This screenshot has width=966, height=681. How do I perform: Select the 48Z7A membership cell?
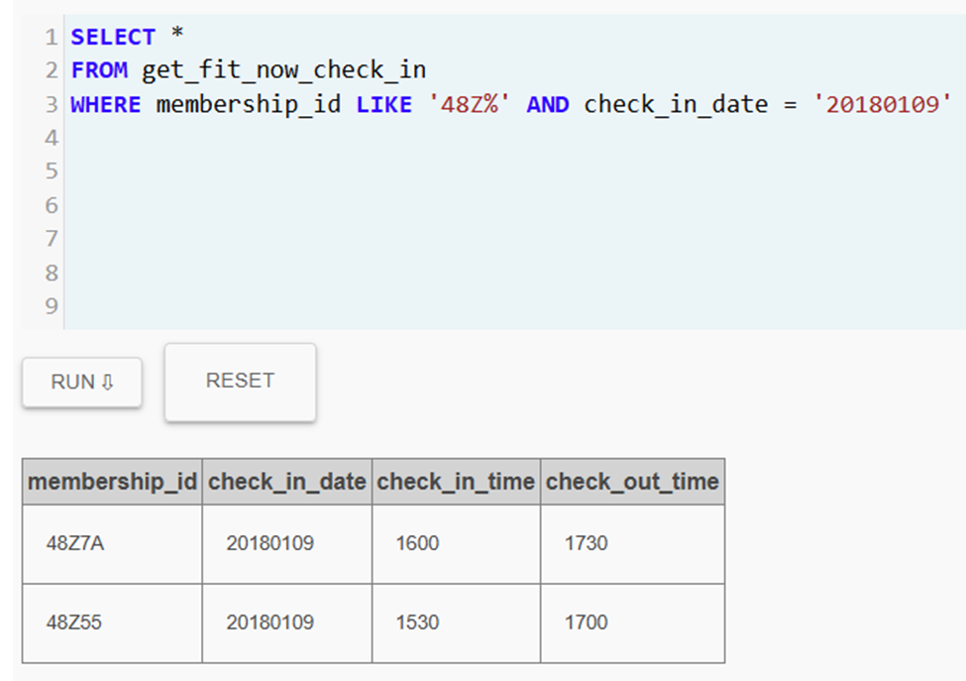(x=112, y=543)
